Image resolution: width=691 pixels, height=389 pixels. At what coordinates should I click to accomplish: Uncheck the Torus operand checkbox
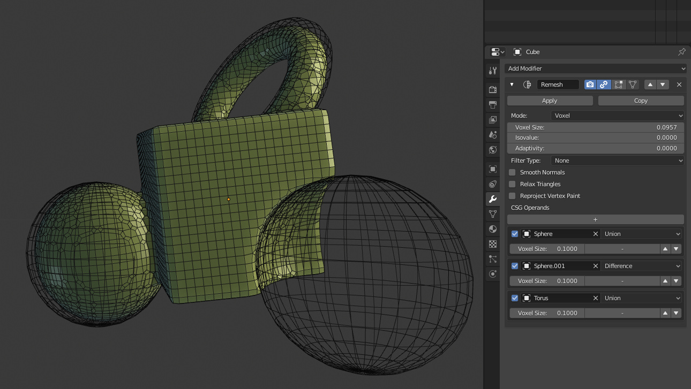515,298
